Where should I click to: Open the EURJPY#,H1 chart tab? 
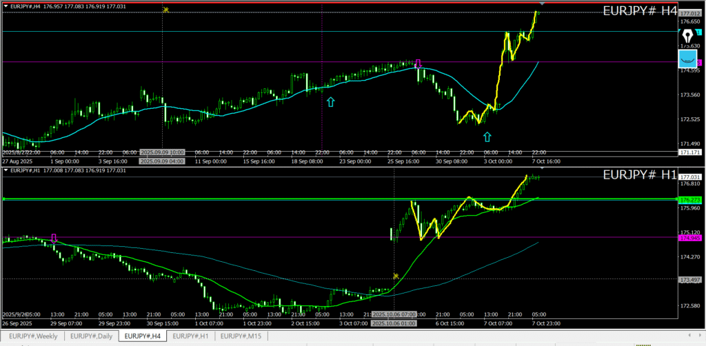coord(191,336)
